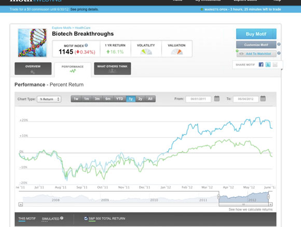Image resolution: width=301 pixels, height=227 pixels.
Task: Click Motif Index help question icon
Action: [x=86, y=46]
